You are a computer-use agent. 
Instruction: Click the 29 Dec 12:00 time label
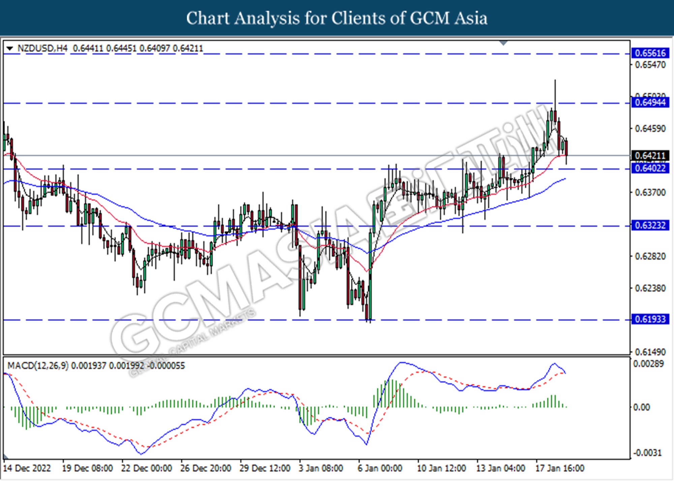click(265, 468)
